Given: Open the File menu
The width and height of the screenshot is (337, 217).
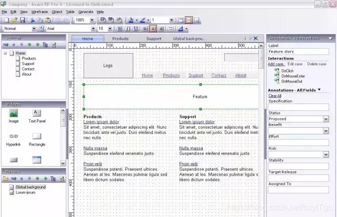Looking at the screenshot, I should 4,12.
